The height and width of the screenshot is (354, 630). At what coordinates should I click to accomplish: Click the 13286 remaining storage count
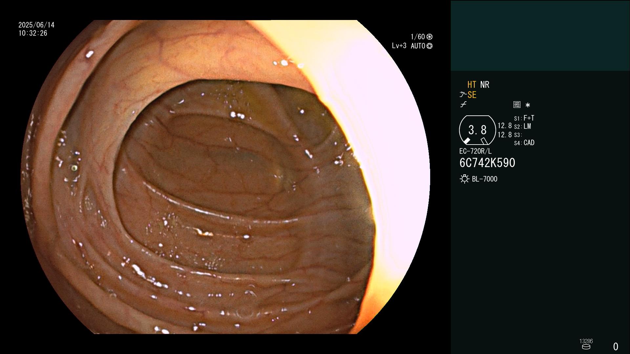pyautogui.click(x=586, y=341)
